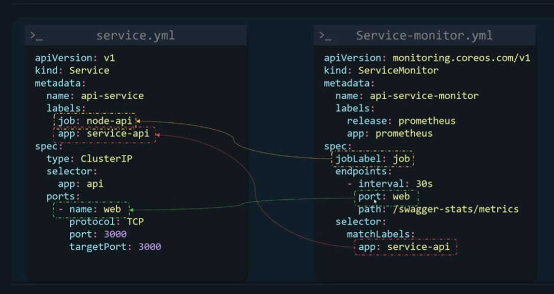The height and width of the screenshot is (294, 554).
Task: Select the red-boxed app: service-api under service labels
Action: click(104, 134)
